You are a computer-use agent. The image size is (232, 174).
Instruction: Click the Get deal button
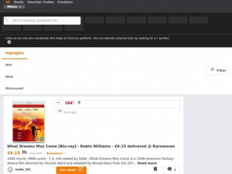(x=71, y=170)
